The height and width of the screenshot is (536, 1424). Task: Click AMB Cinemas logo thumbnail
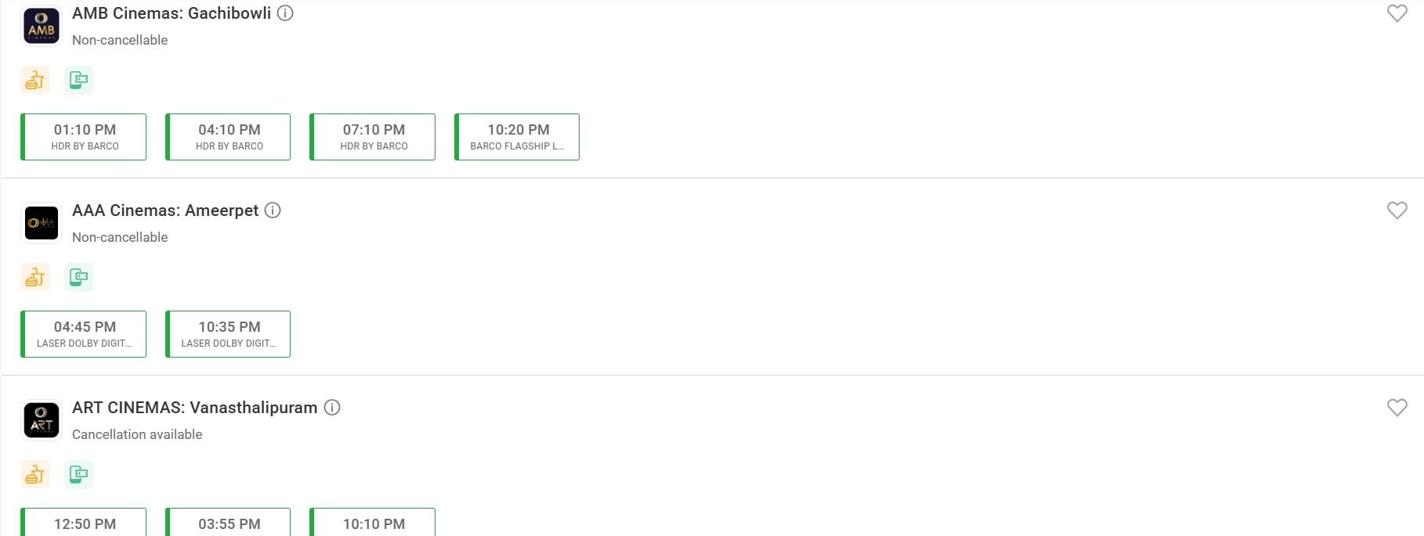tap(42, 26)
